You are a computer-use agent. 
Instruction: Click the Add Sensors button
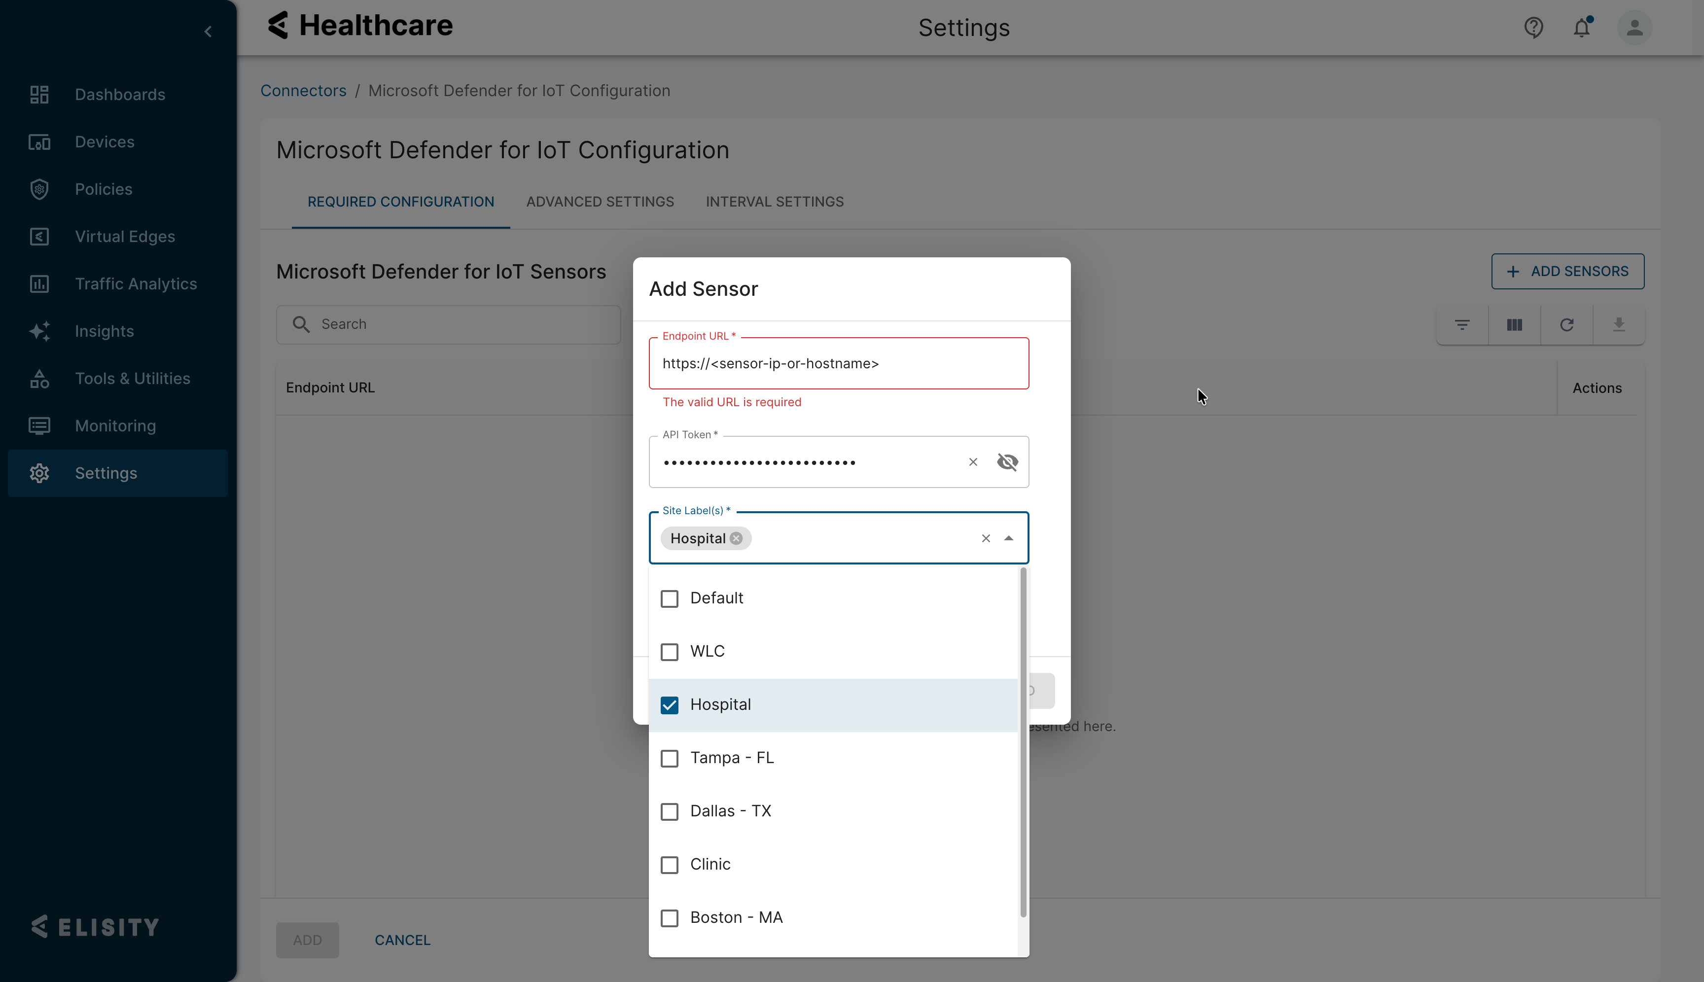[x=1567, y=271]
